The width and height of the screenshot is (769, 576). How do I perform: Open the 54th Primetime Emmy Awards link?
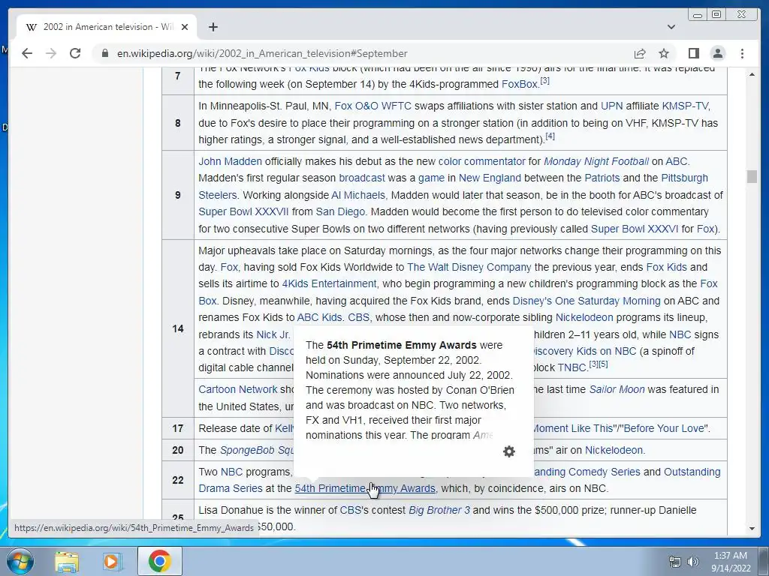(x=365, y=488)
